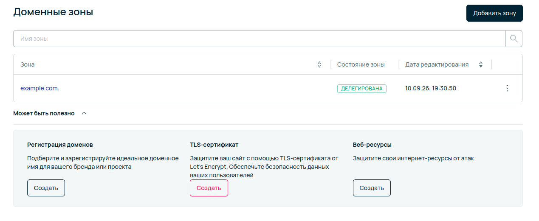This screenshot has height=221, width=539.
Task: Click Создать under Регистрация доменов
Action: click(46, 188)
